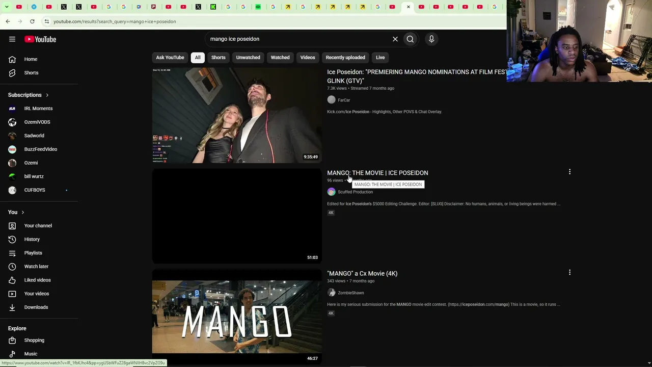652x367 pixels.
Task: Visit the ZombieShawn channel name
Action: pos(351,293)
